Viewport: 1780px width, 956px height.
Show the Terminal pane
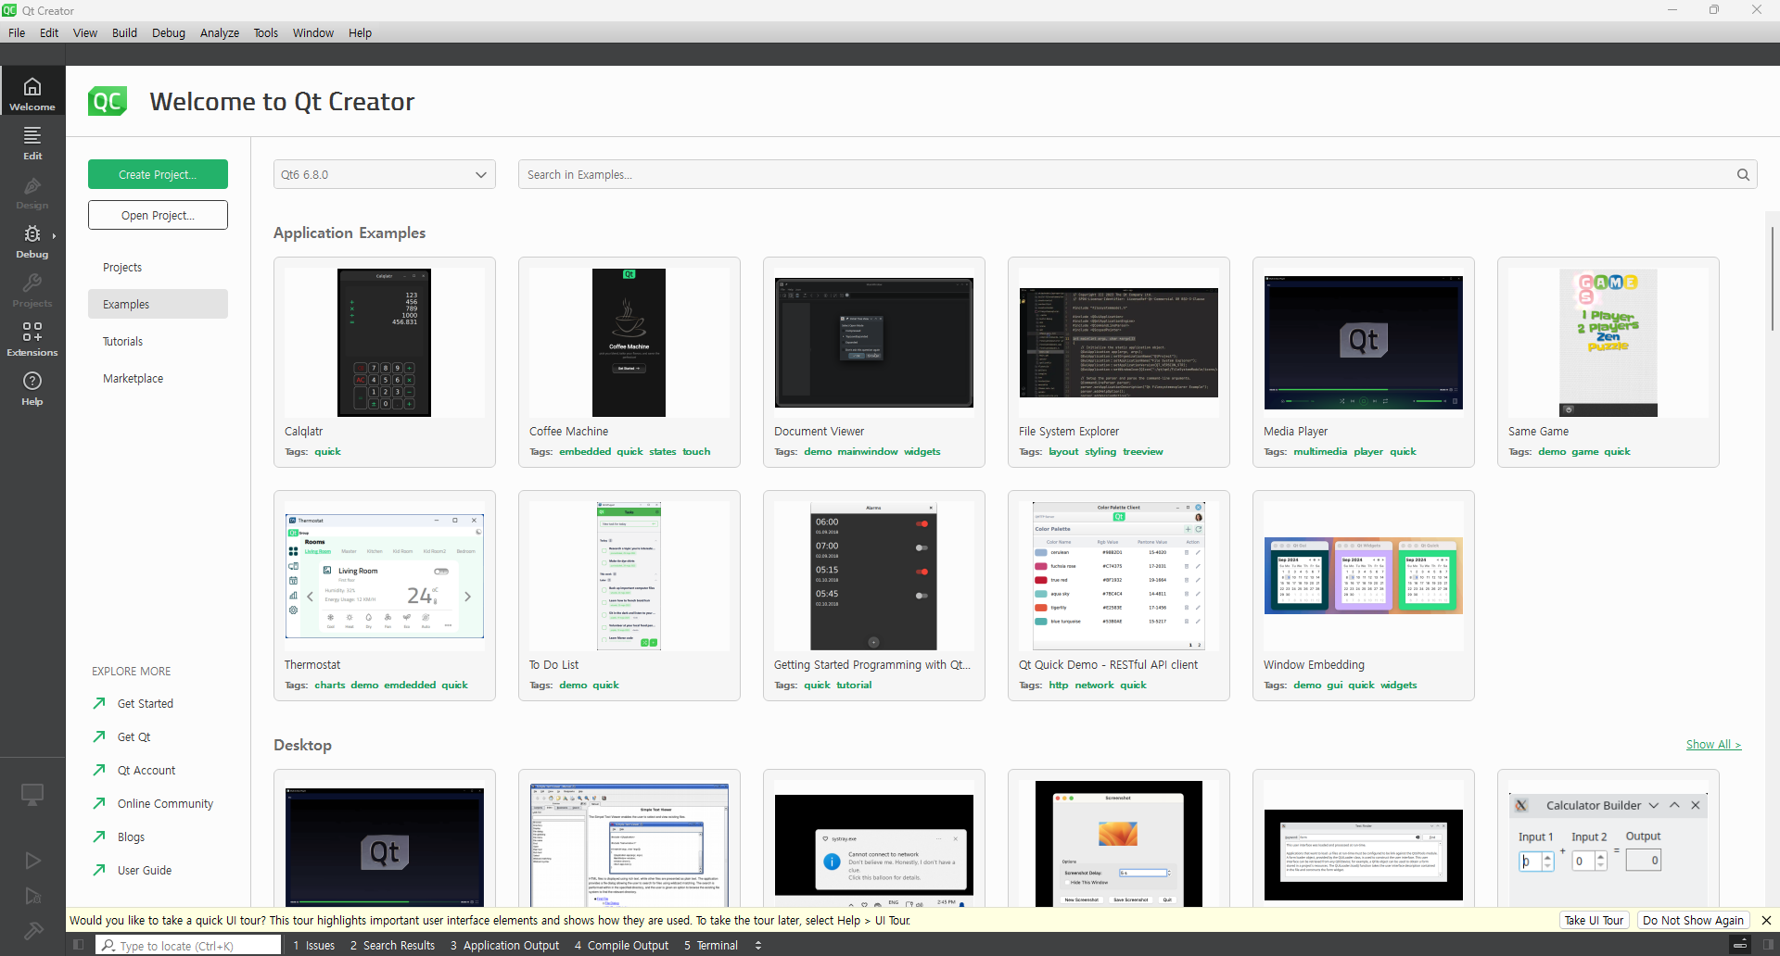coord(711,945)
